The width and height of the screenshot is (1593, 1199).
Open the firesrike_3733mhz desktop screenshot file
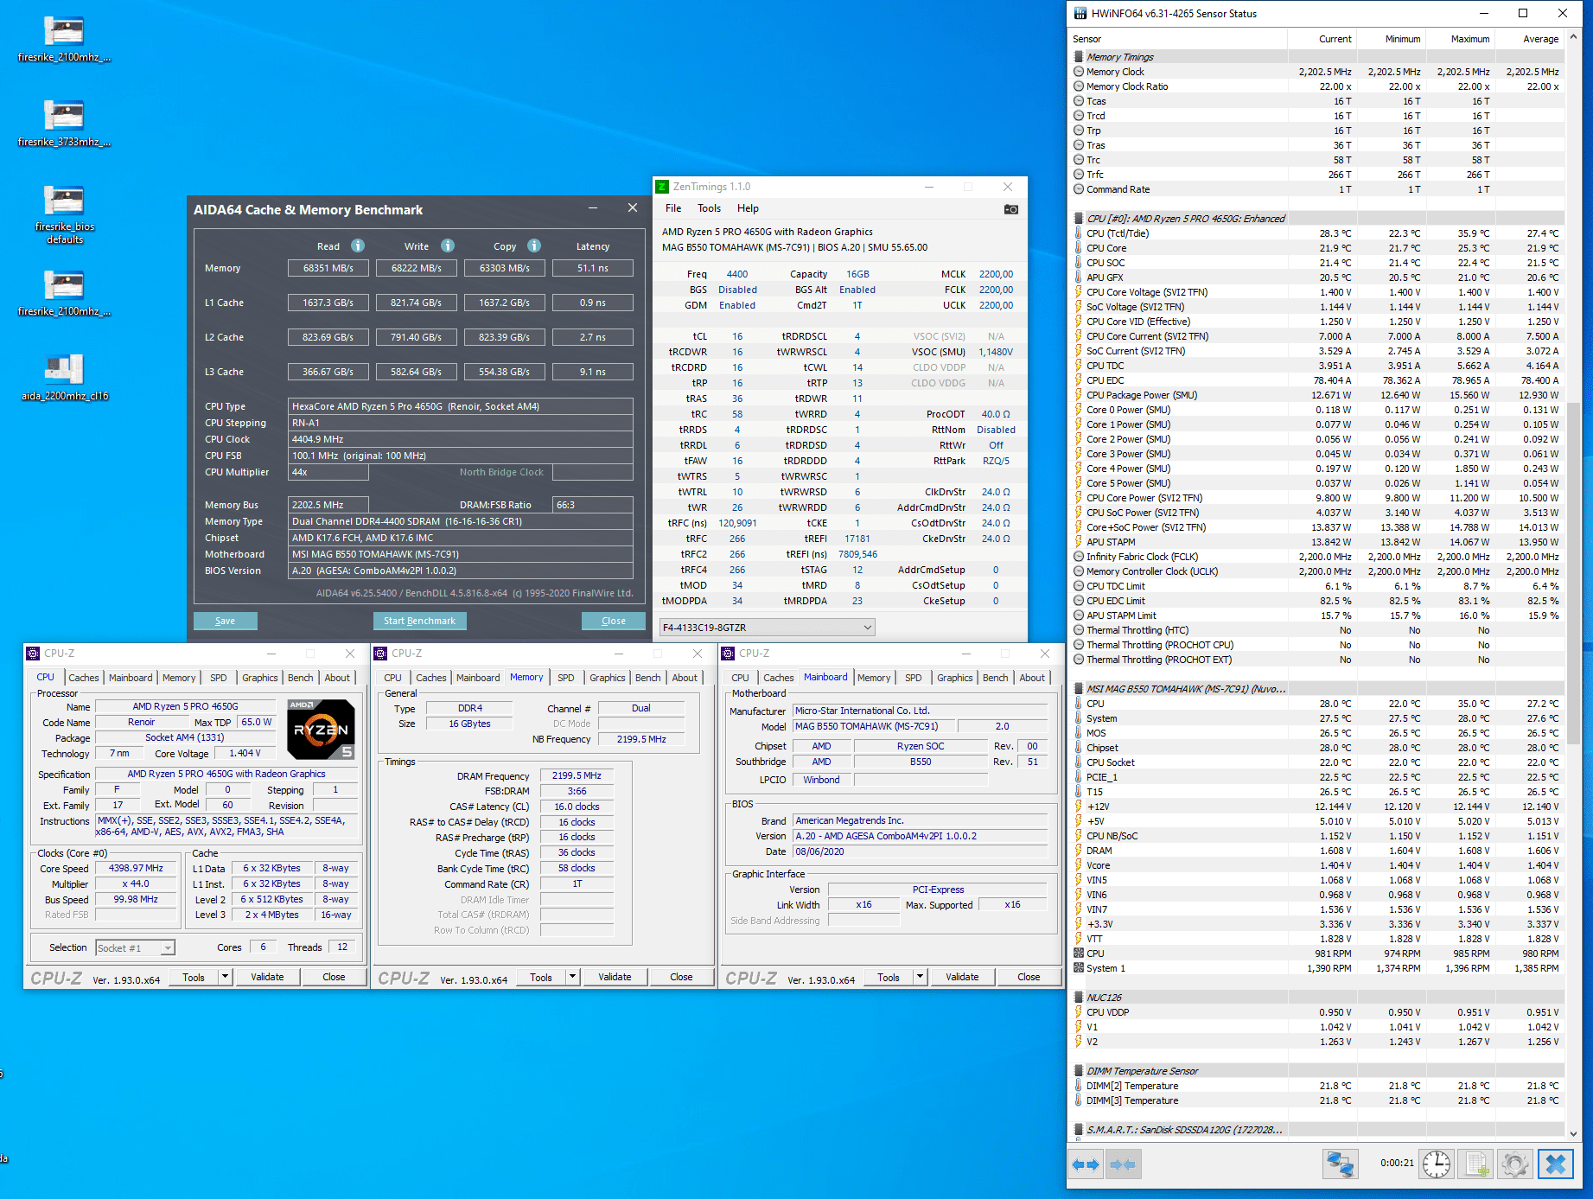[64, 123]
